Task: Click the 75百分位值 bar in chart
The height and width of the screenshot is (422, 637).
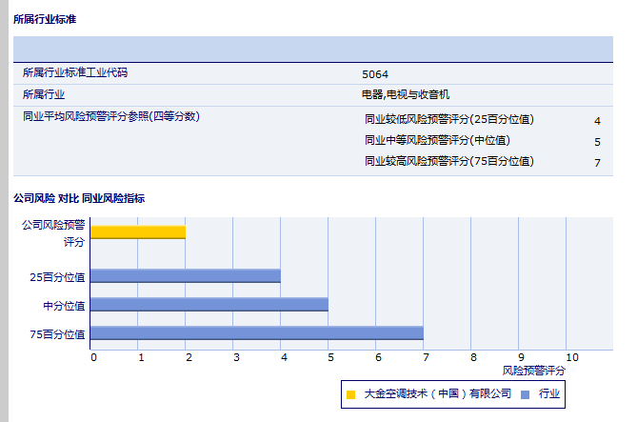Action: point(257,333)
